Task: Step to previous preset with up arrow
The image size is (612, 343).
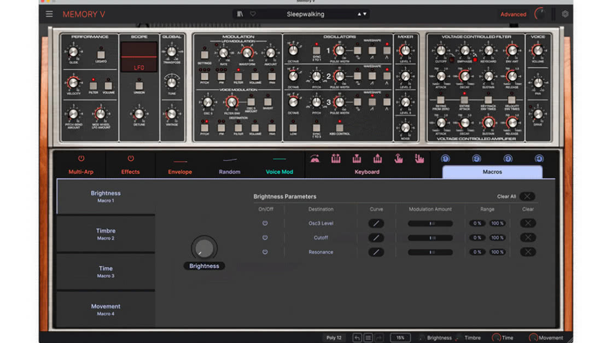Action: (359, 14)
